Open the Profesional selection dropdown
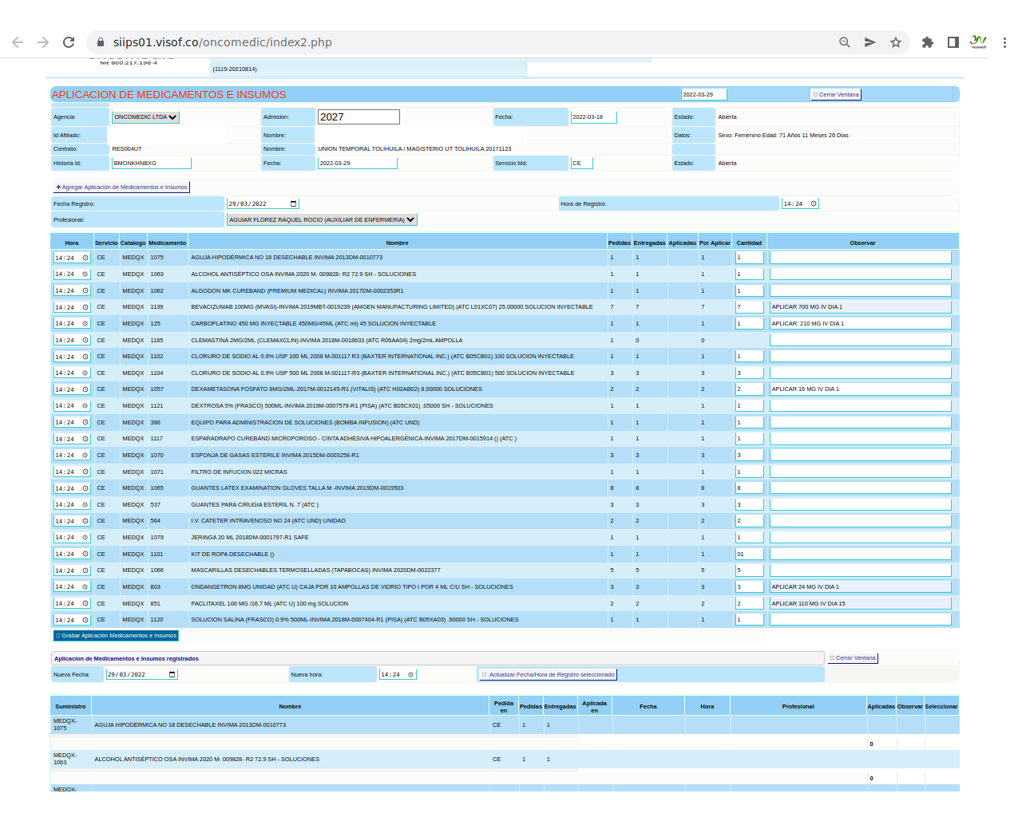The image size is (1022, 817). [x=322, y=219]
